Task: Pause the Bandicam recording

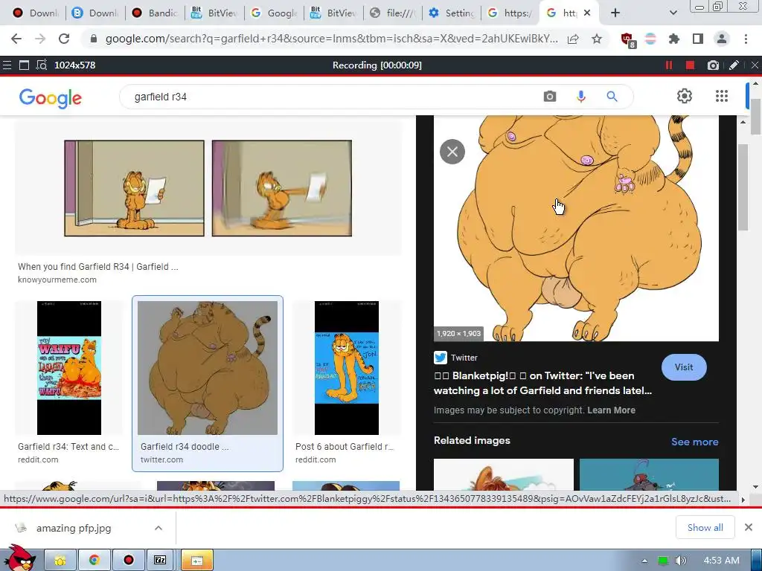Action: pos(669,65)
